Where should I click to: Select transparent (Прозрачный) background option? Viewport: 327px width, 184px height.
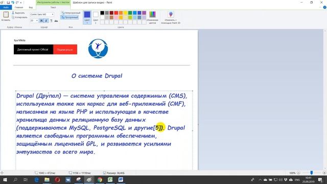pos(69,17)
